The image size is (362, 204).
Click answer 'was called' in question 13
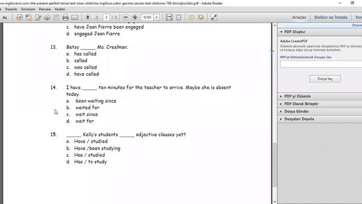[x=85, y=67]
